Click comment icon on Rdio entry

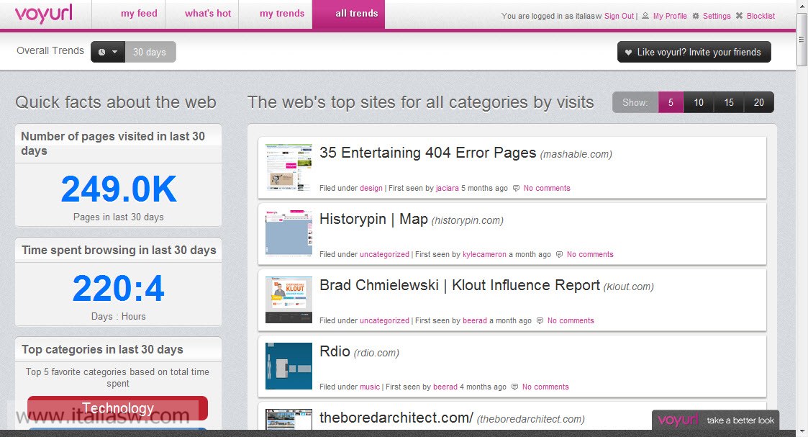click(514, 387)
